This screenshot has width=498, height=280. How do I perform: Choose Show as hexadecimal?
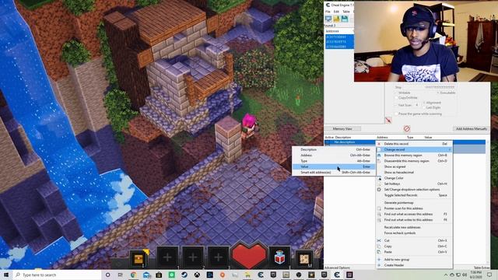tap(415, 173)
